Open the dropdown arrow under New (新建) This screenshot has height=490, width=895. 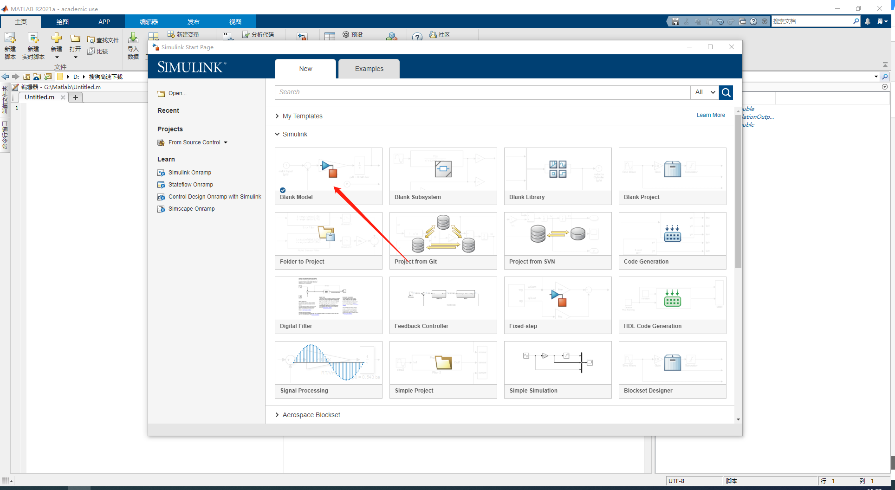(x=57, y=58)
